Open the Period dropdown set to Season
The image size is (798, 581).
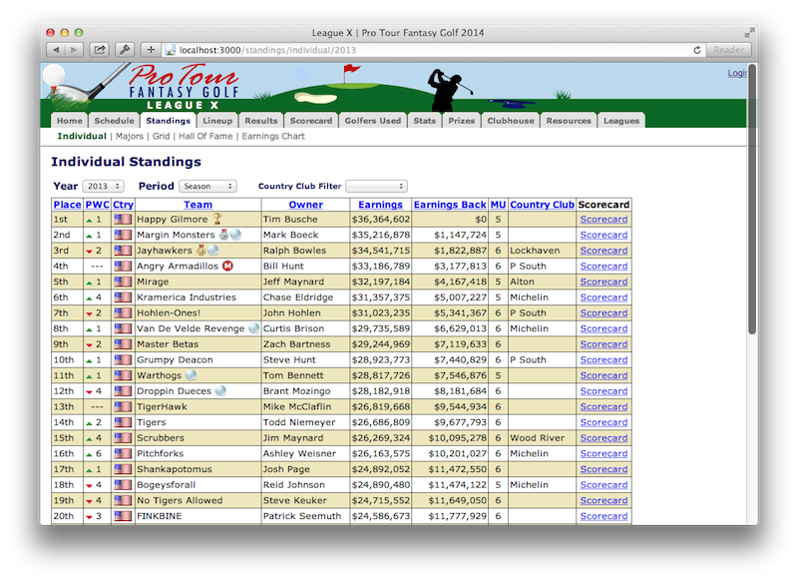(x=207, y=186)
